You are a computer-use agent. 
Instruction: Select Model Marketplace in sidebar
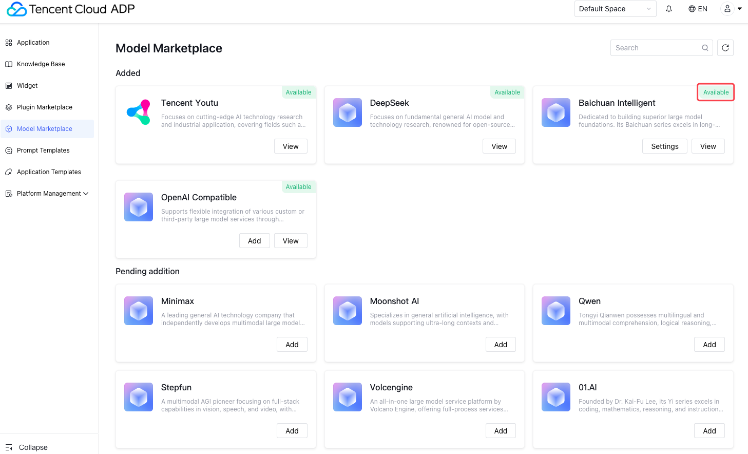click(x=47, y=129)
